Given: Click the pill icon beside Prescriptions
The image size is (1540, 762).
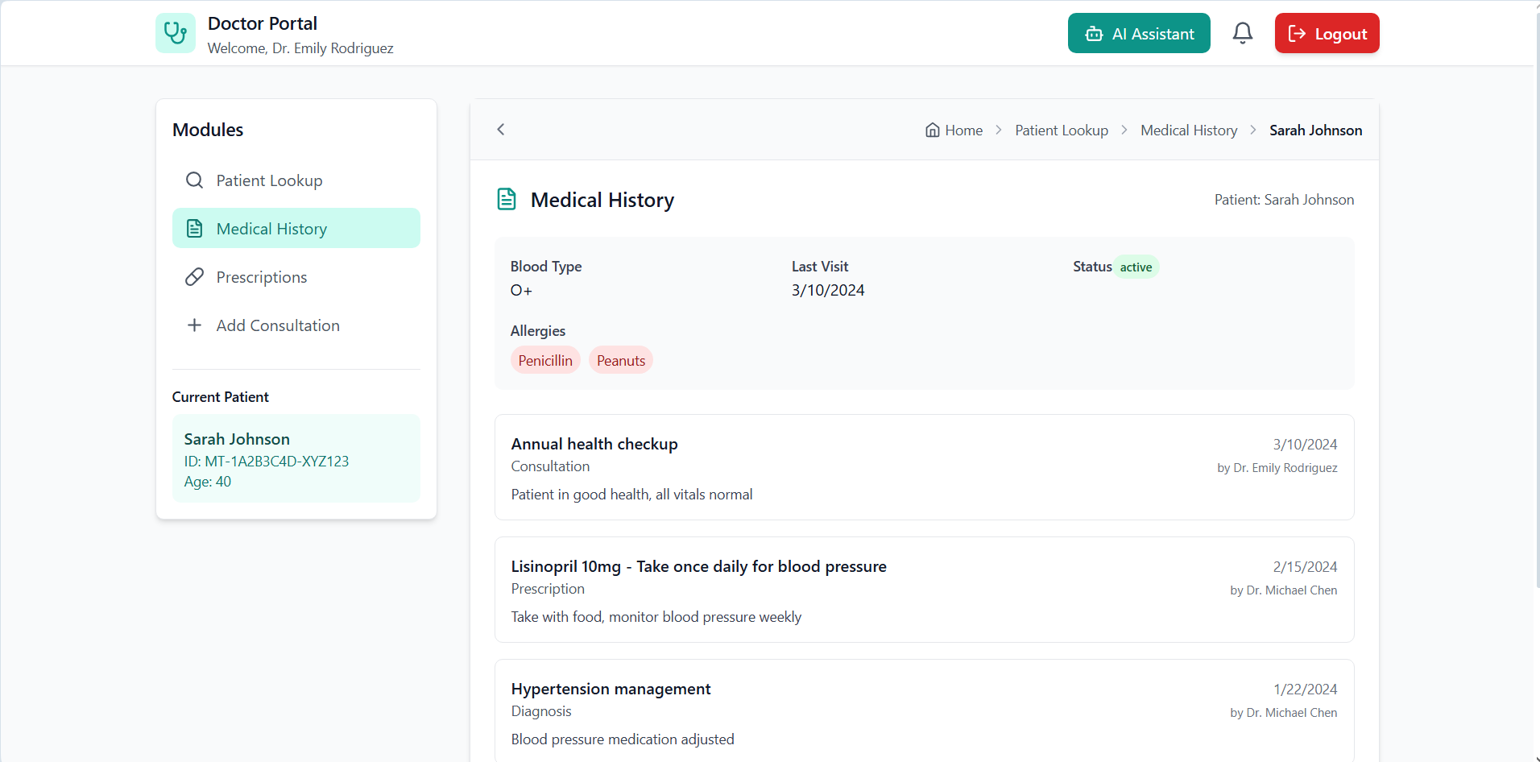Looking at the screenshot, I should [x=194, y=277].
